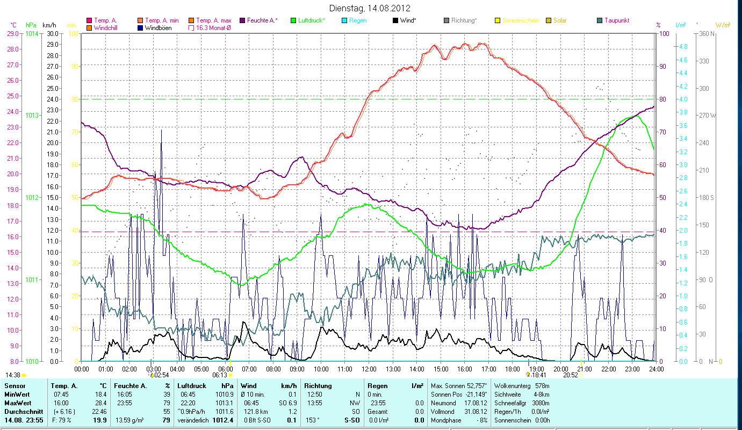The image size is (742, 430).
Task: Click the l/m² axis unit label at top
Action: [x=681, y=25]
